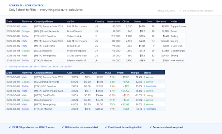
Task: Click the UK country cell
Action: click(x=96, y=51)
